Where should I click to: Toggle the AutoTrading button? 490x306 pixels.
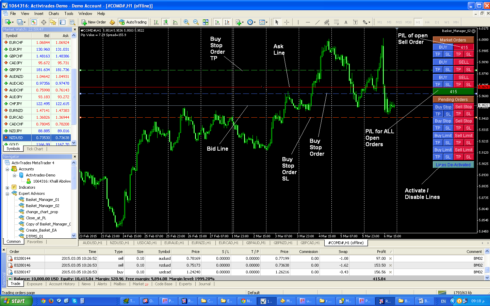tap(133, 22)
